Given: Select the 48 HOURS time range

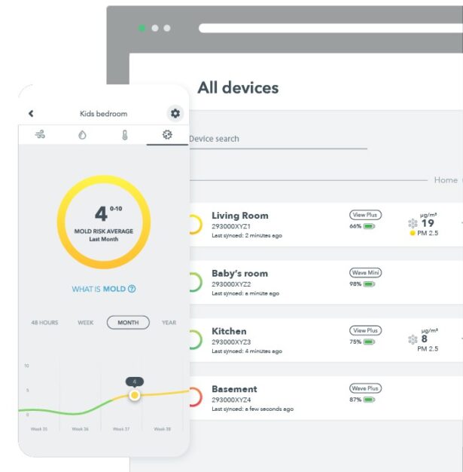Looking at the screenshot, I should click(45, 323).
